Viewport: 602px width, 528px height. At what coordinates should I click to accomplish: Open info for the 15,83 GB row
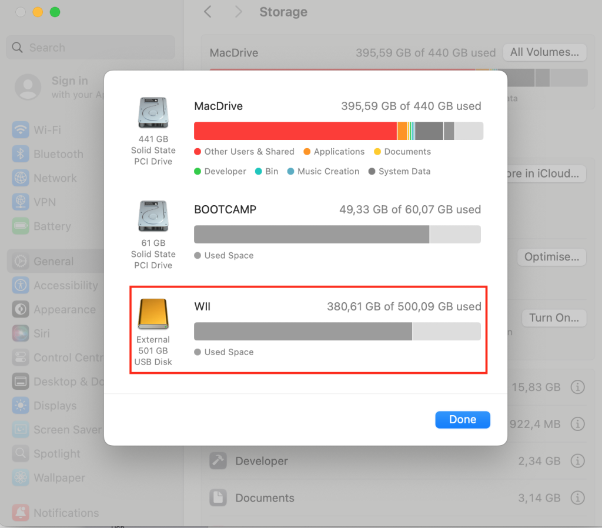[x=577, y=387]
